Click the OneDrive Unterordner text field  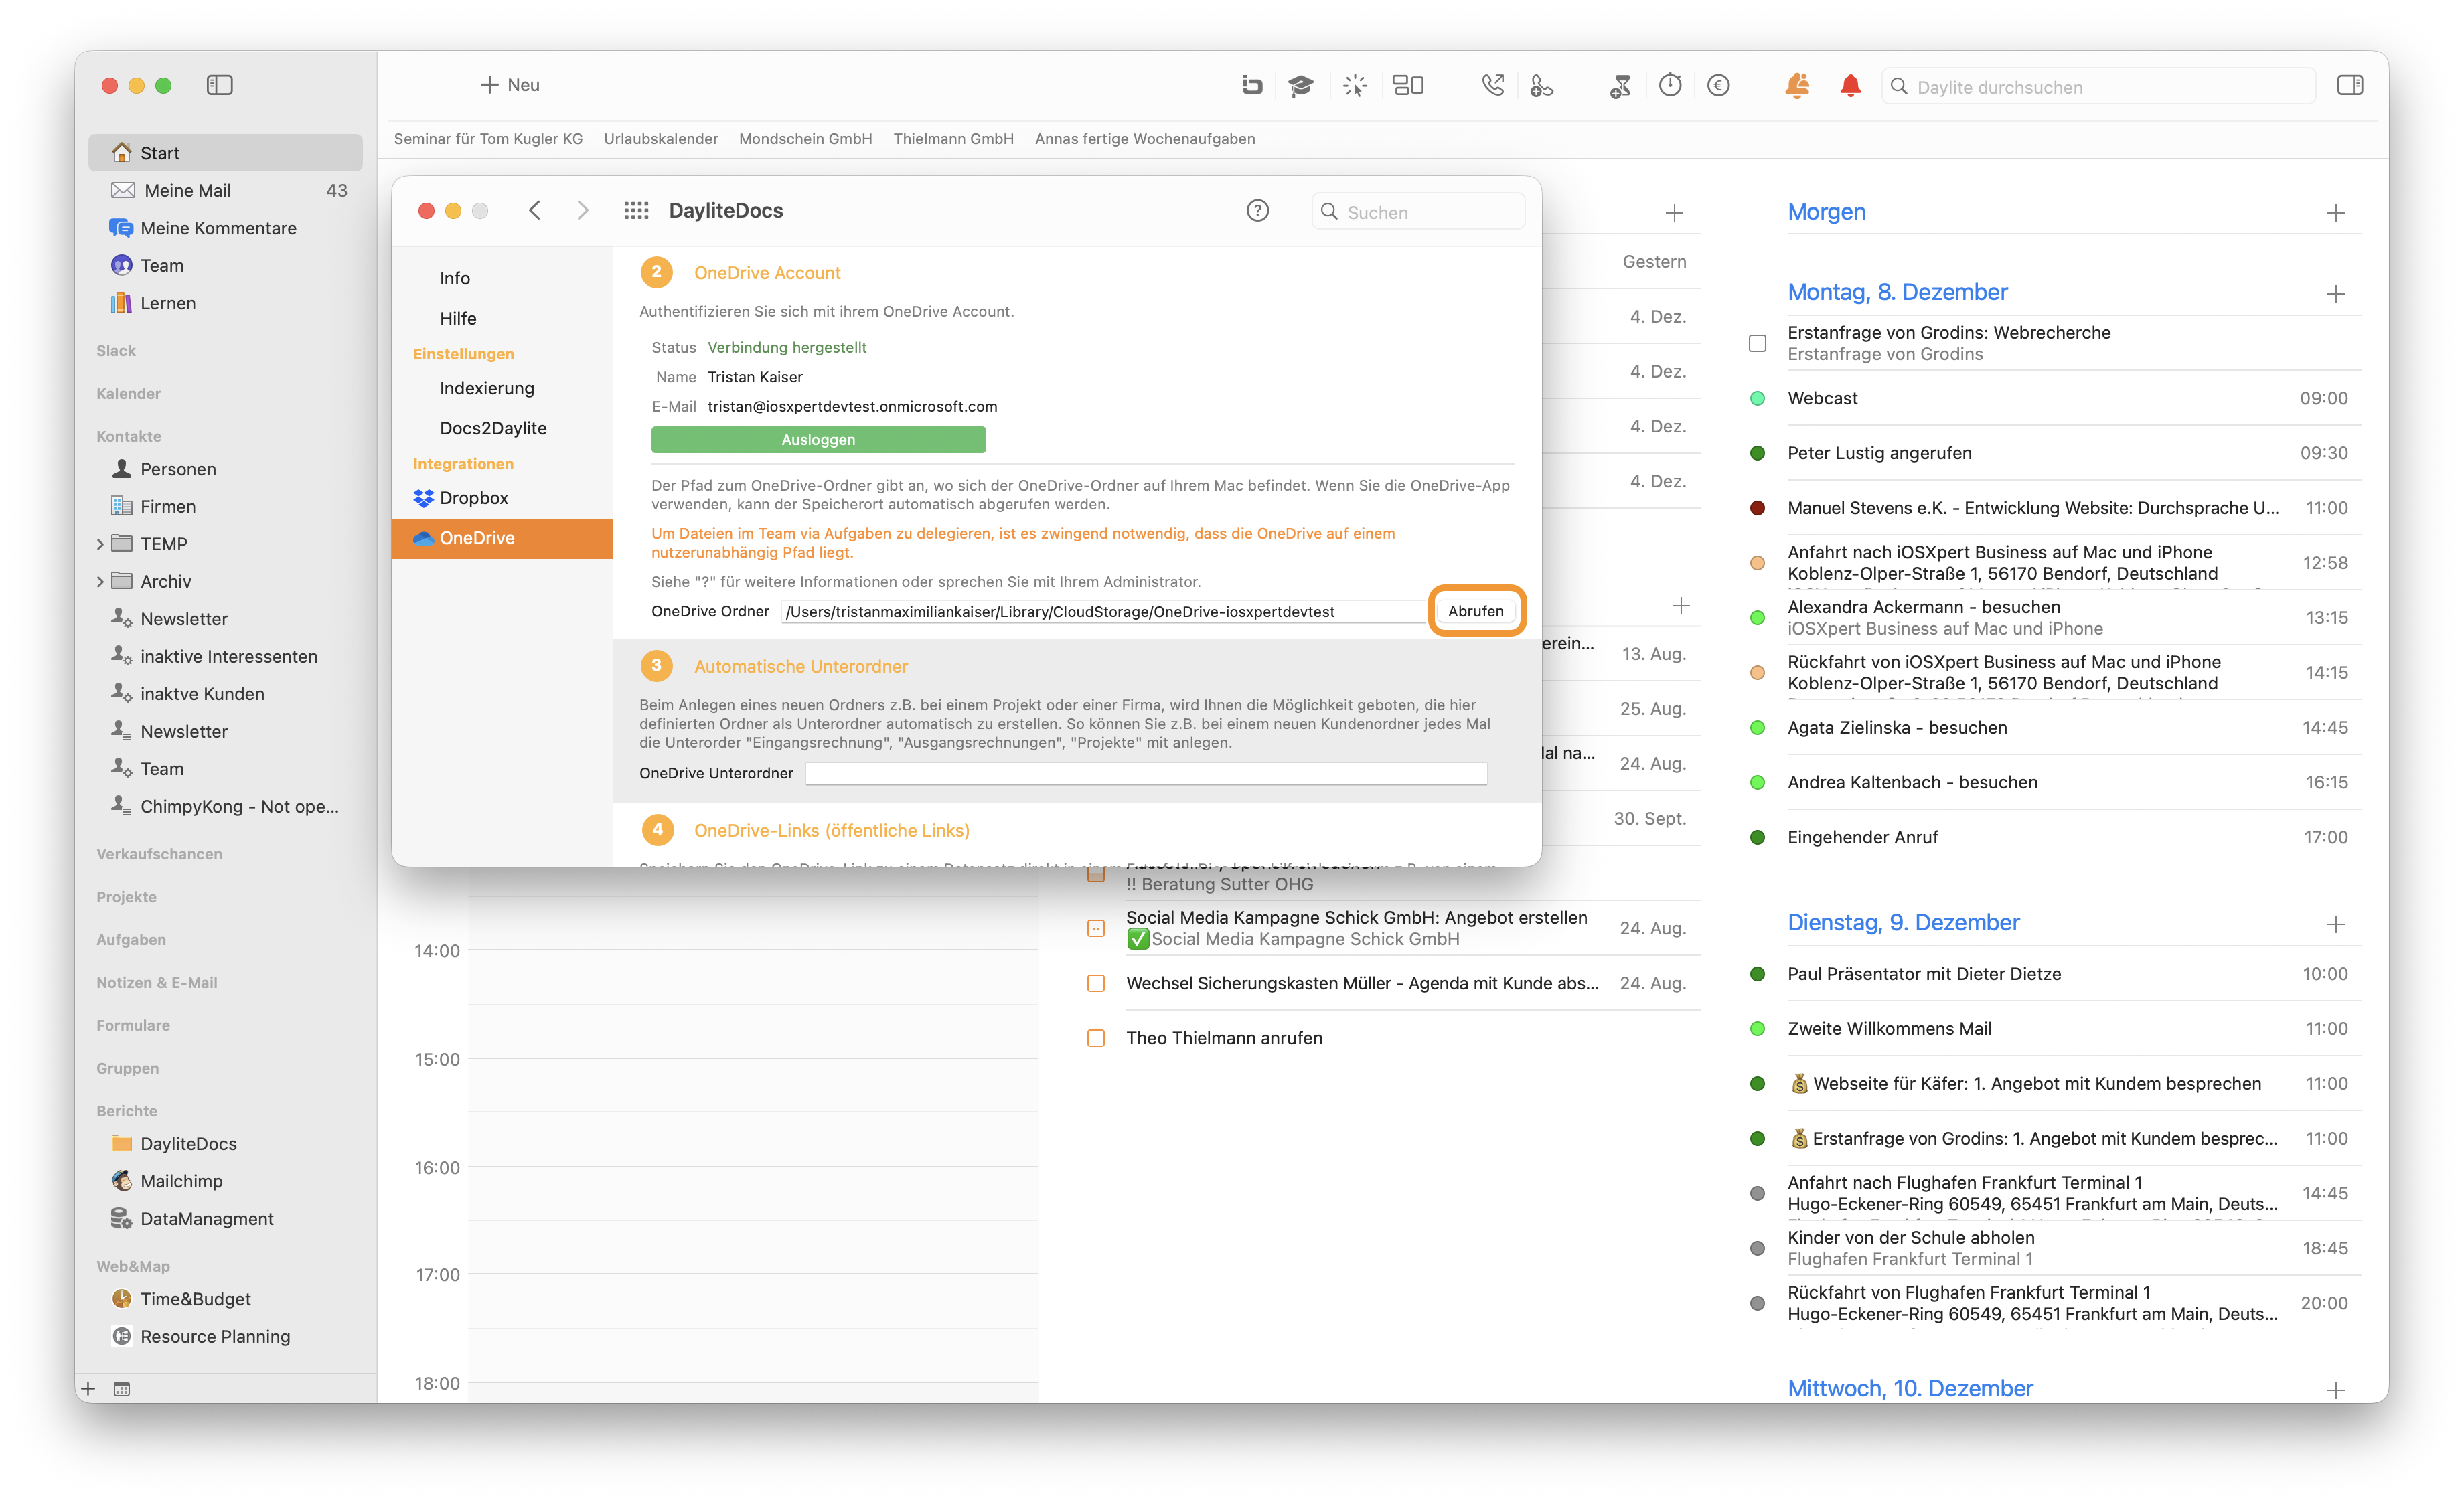point(1146,774)
